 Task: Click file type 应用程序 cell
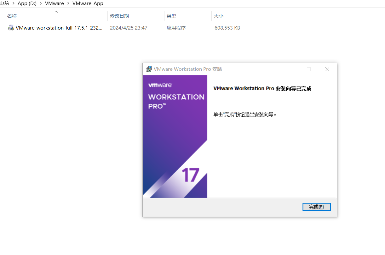click(176, 28)
